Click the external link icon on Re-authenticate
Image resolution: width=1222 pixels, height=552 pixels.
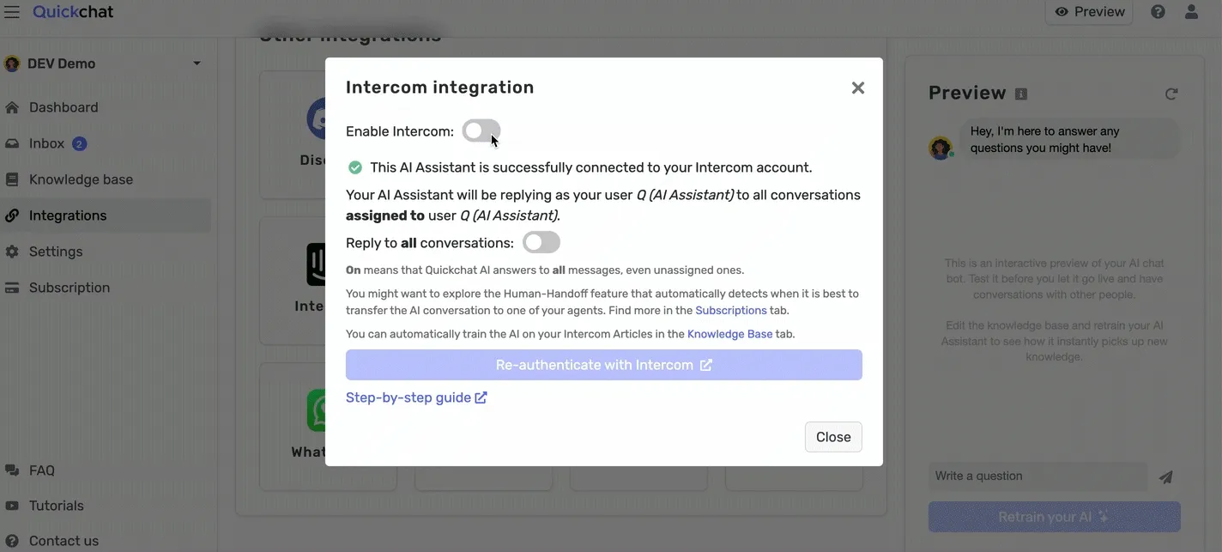pos(705,365)
